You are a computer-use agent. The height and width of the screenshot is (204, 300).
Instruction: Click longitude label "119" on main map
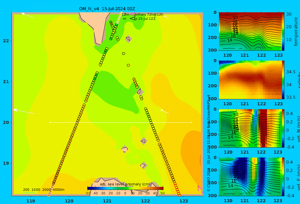coord(31,201)
